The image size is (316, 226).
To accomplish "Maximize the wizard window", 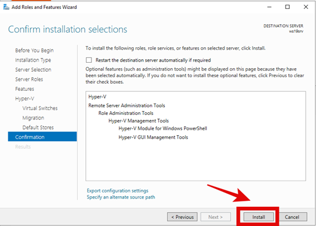I will (287, 7).
